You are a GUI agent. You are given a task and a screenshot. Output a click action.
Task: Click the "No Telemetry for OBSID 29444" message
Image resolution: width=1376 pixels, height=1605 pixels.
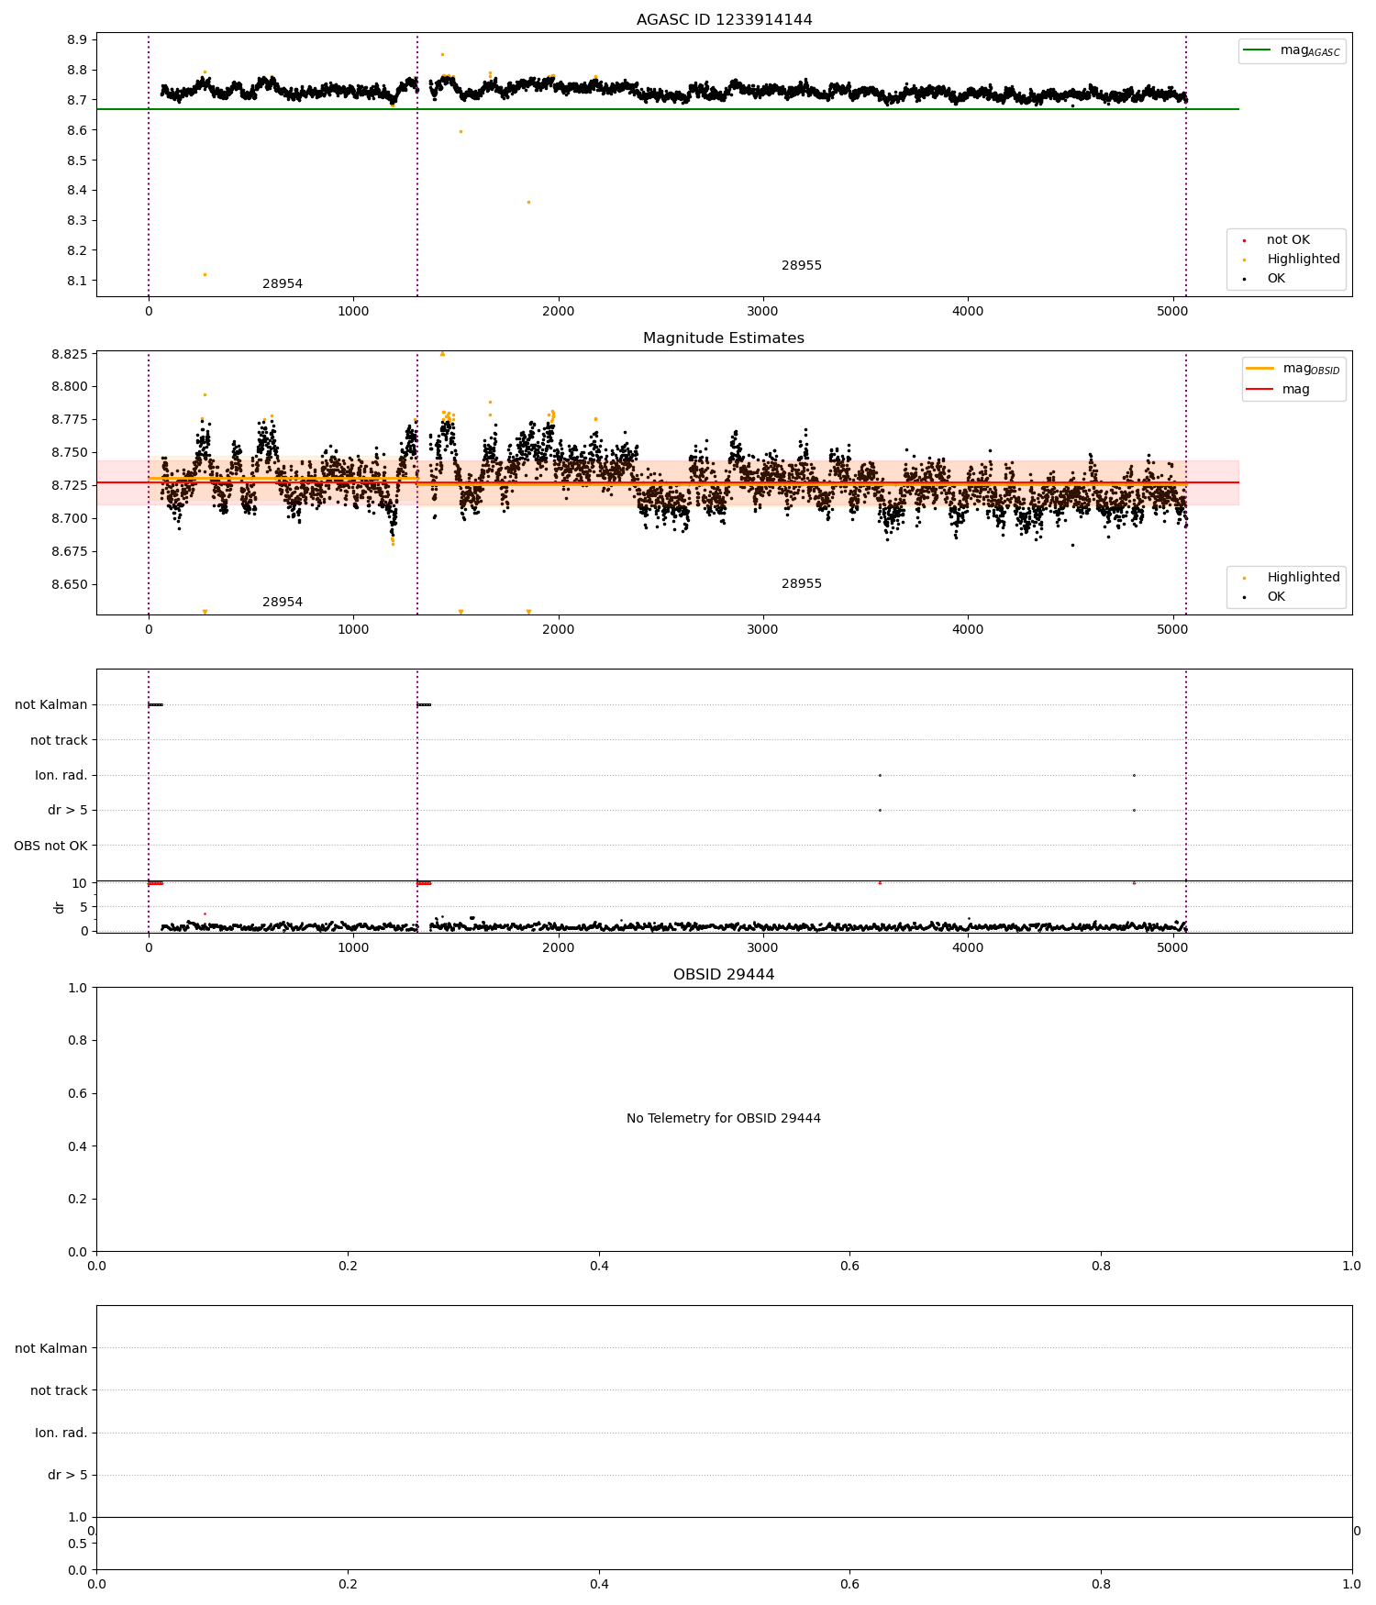coord(724,1119)
